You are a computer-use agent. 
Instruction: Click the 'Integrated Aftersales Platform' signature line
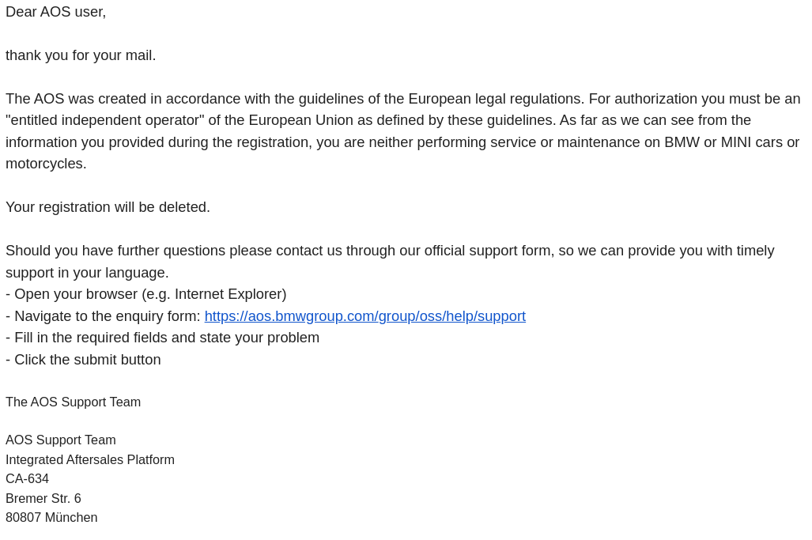click(x=90, y=459)
